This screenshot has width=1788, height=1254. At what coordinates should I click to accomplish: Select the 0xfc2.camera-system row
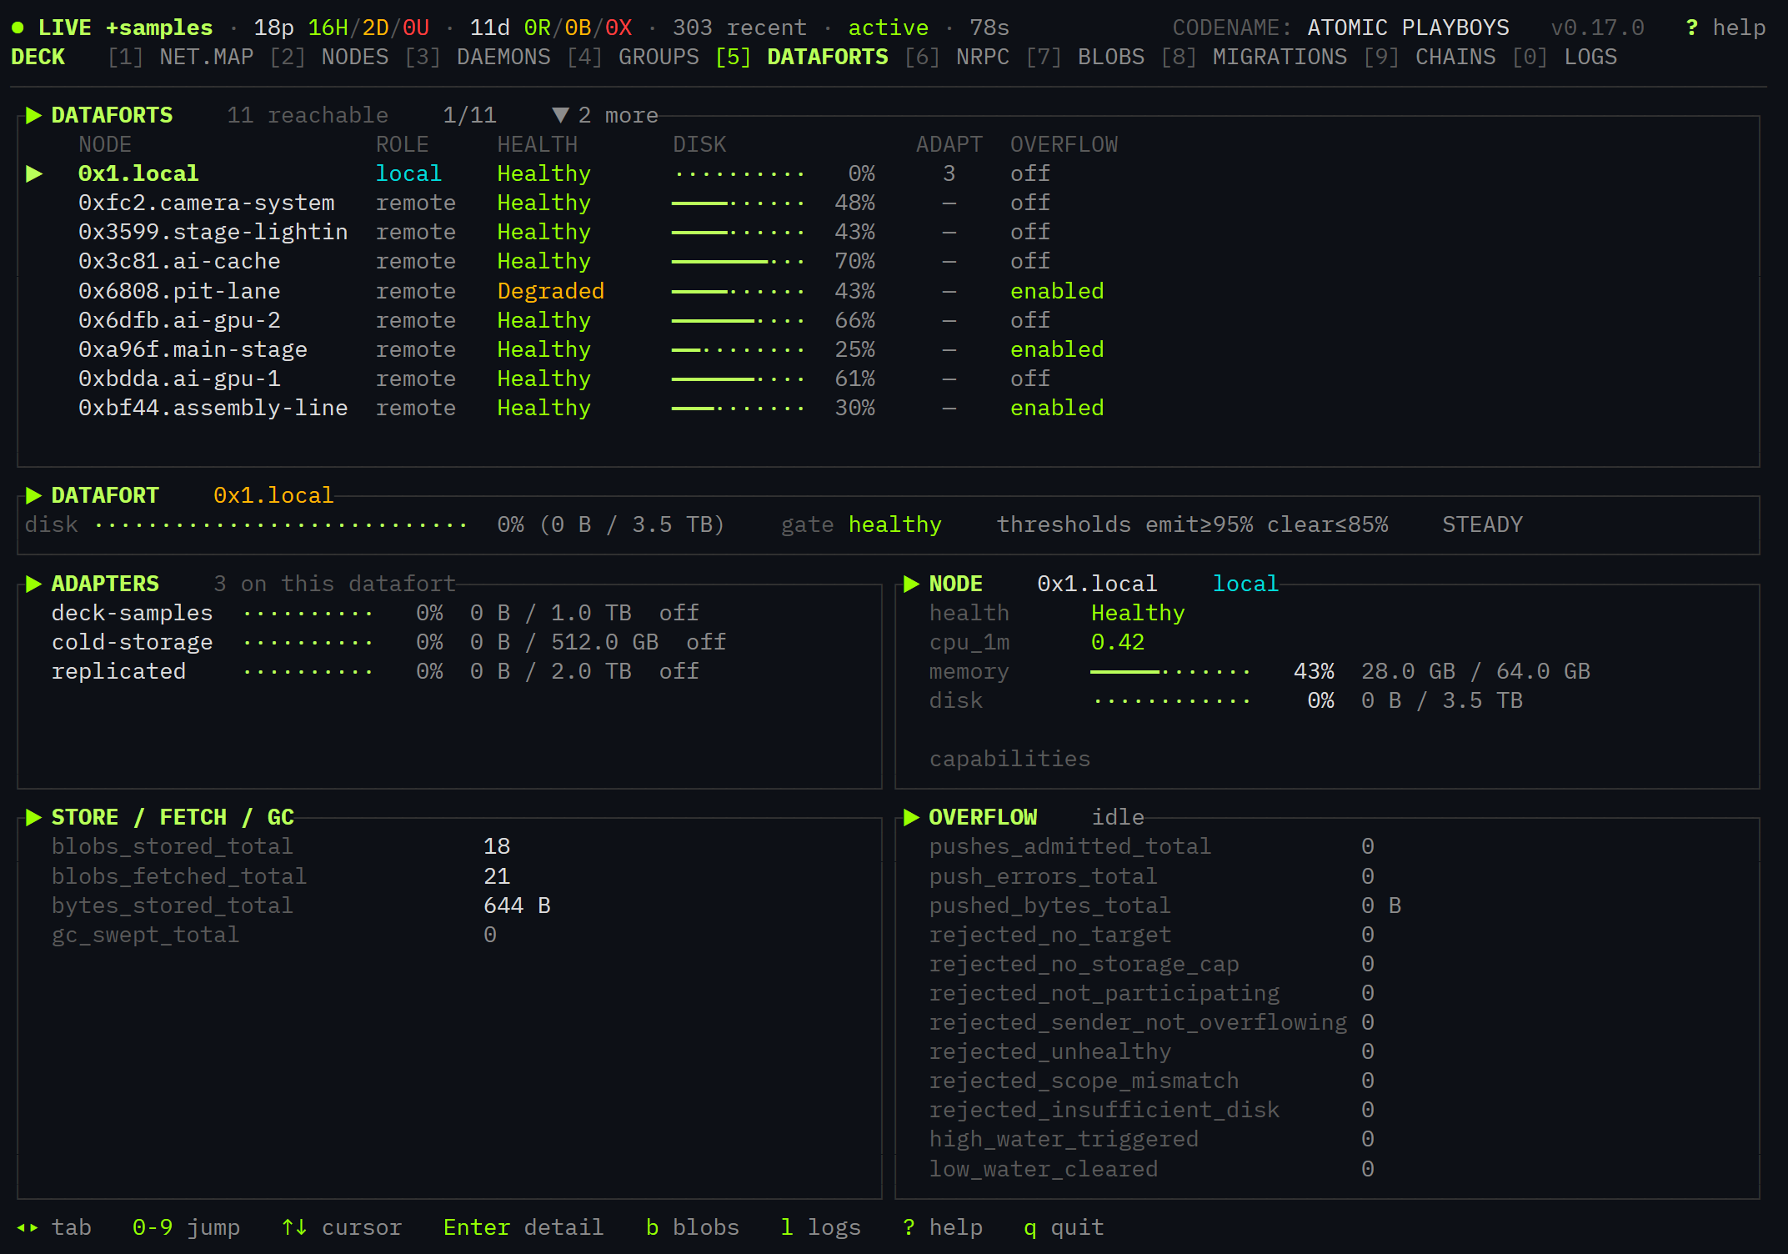click(x=889, y=203)
